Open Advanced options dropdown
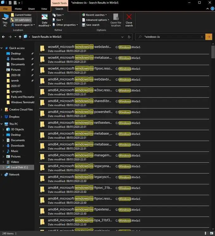 pos(96,20)
